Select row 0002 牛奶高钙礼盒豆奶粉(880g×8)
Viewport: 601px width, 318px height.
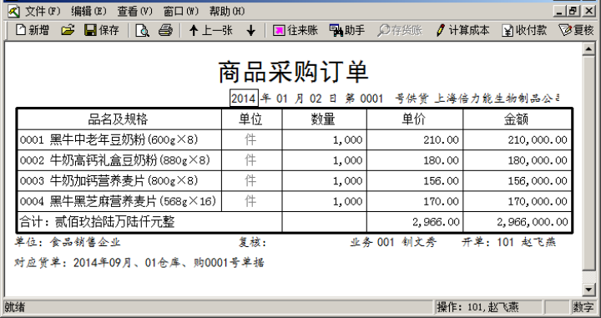(x=119, y=160)
